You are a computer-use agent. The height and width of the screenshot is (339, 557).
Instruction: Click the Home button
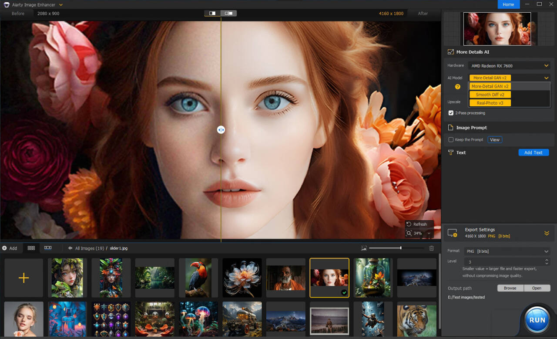pyautogui.click(x=508, y=4)
